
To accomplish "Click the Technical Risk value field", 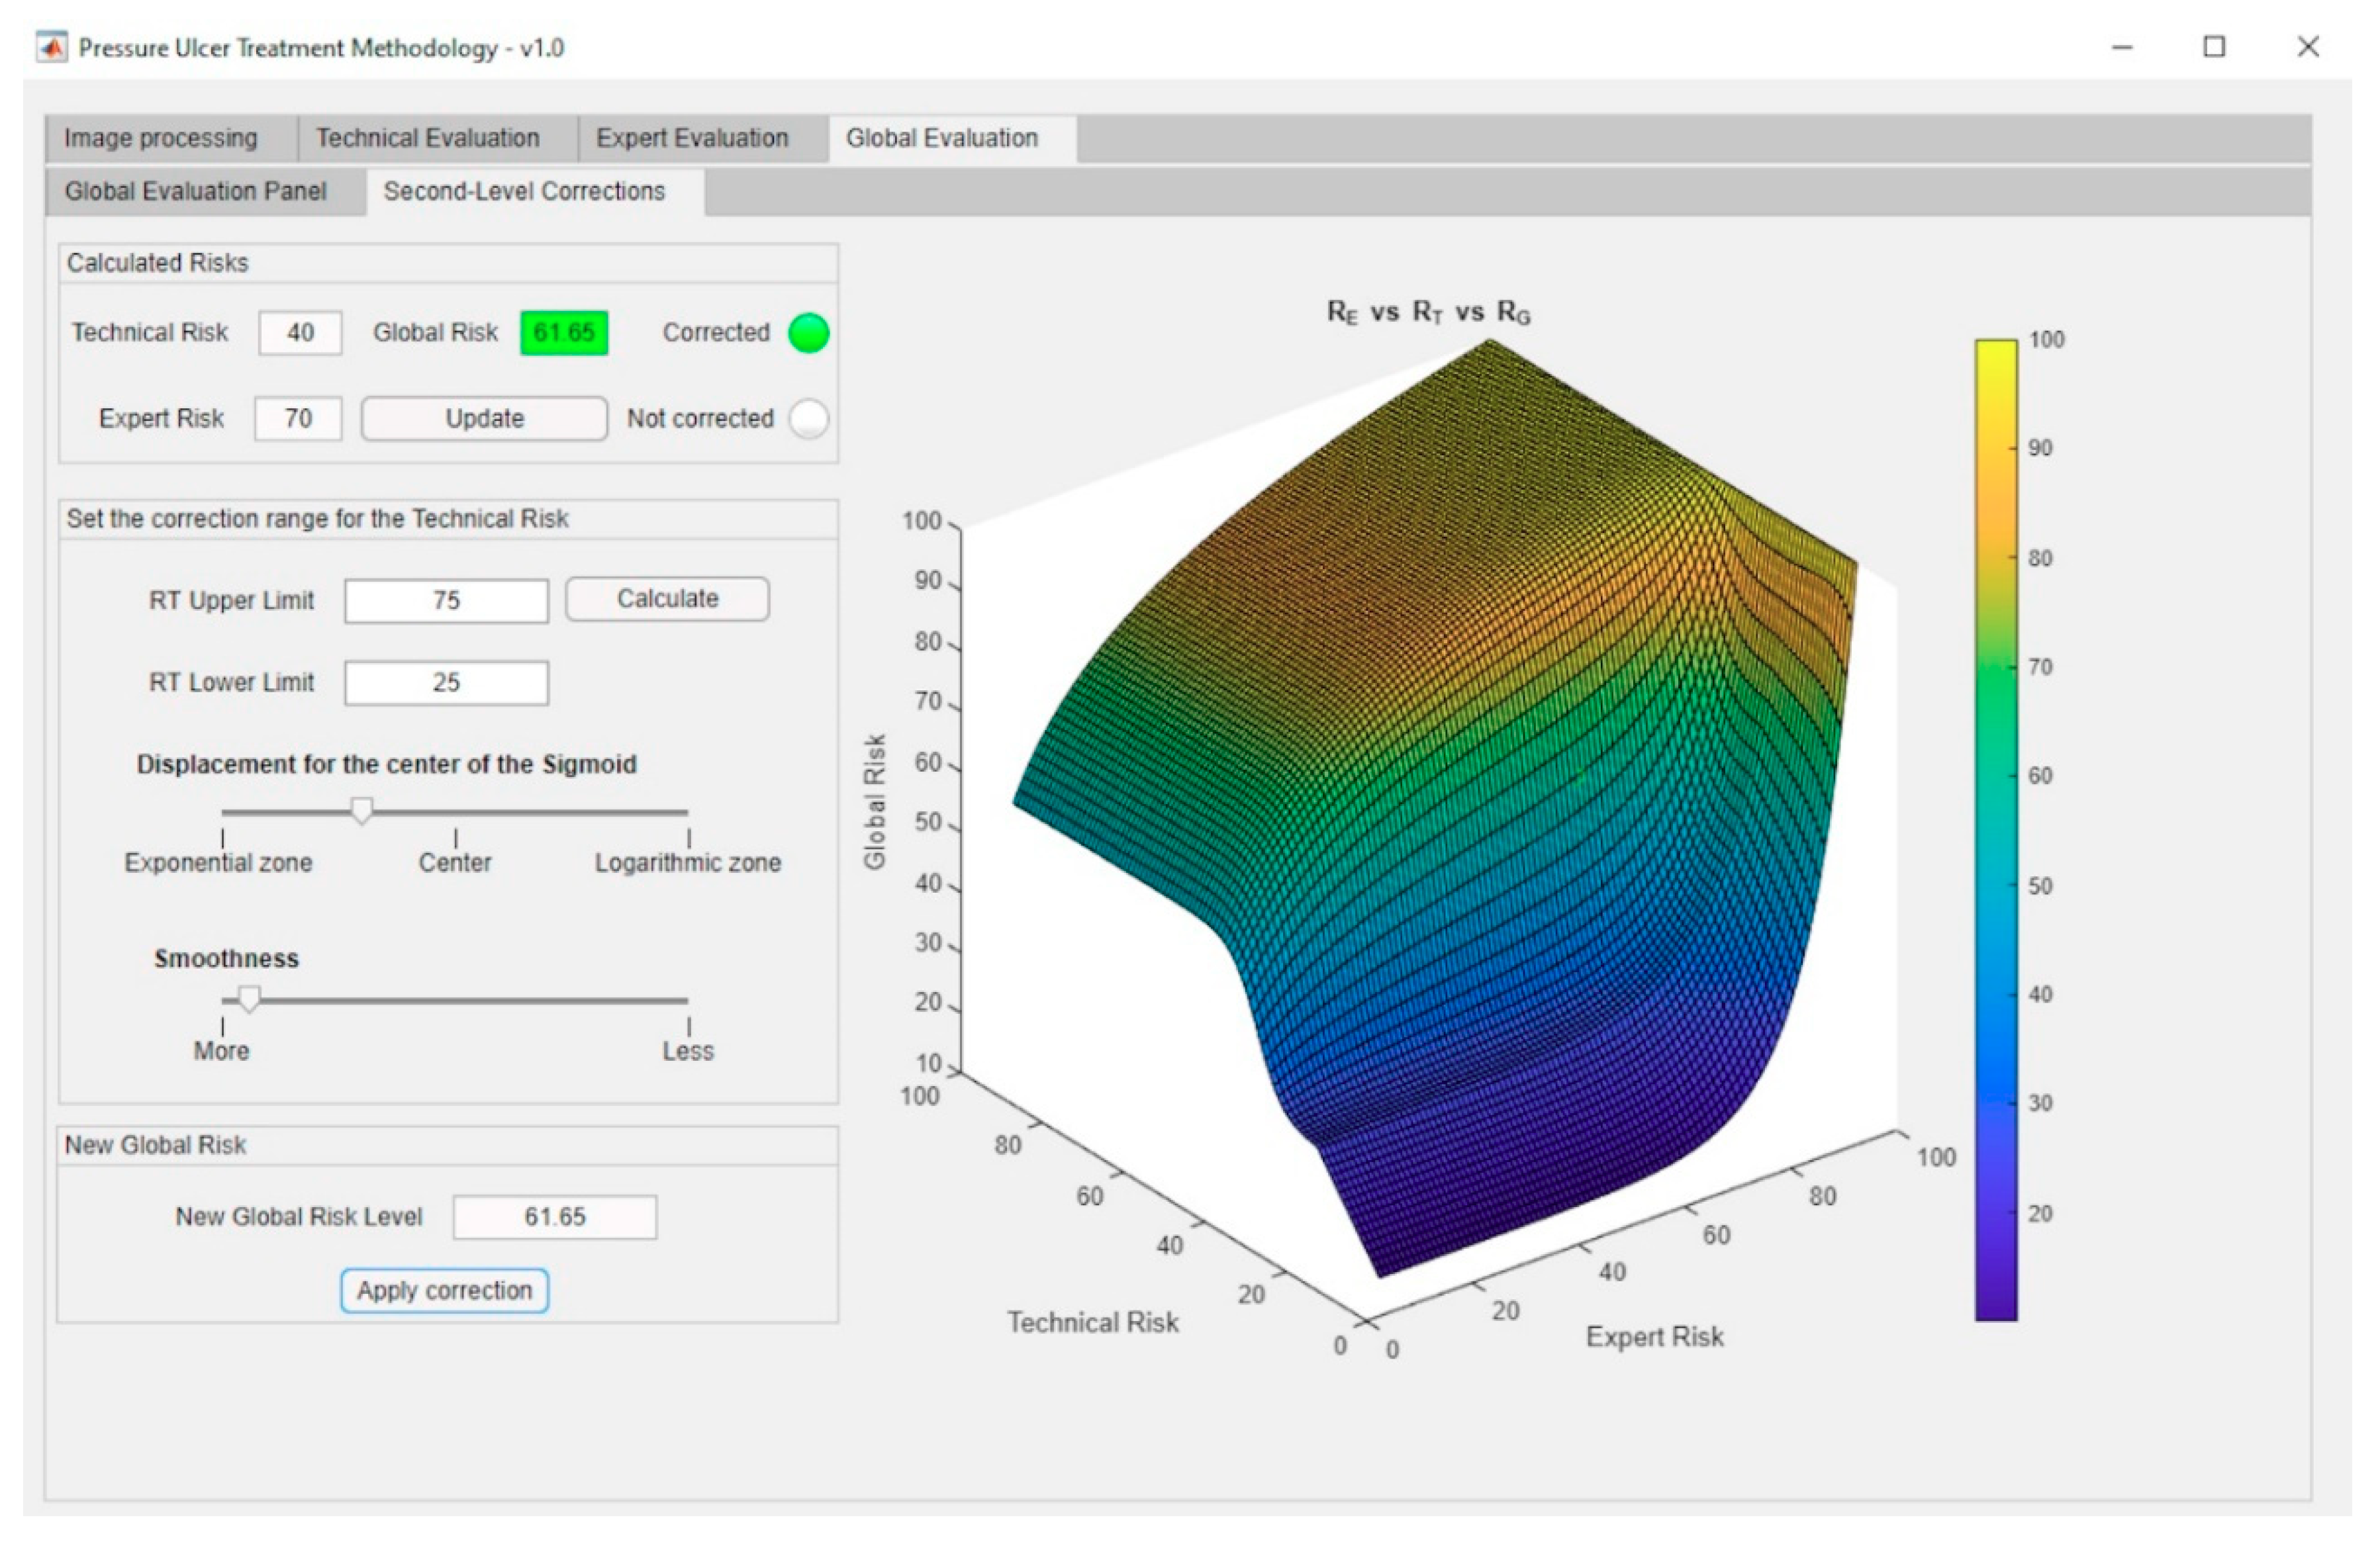I will click(x=300, y=333).
